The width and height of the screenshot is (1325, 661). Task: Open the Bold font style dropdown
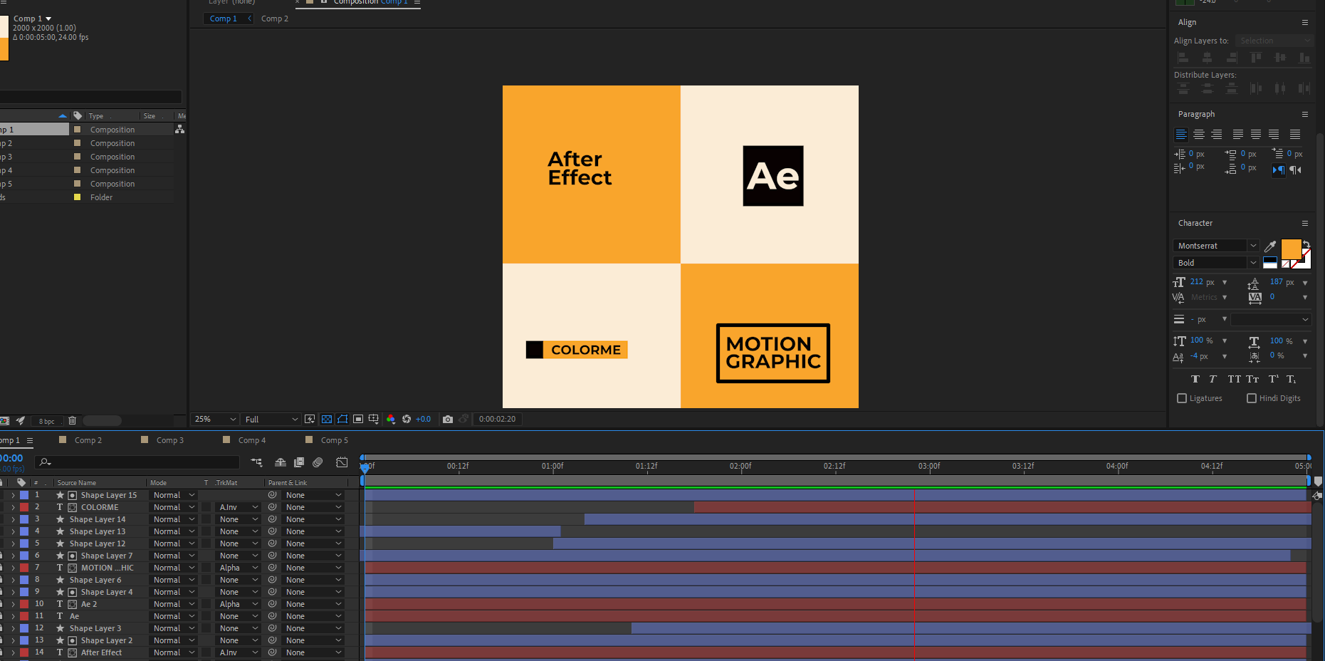1216,263
